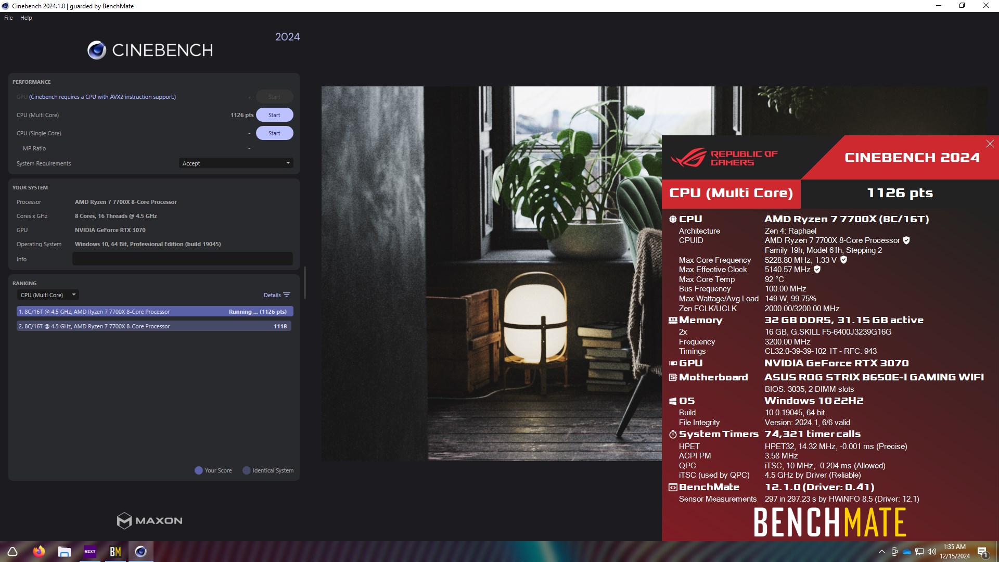
Task: Open the CPU (Multi Core) ranking dropdown
Action: point(48,295)
